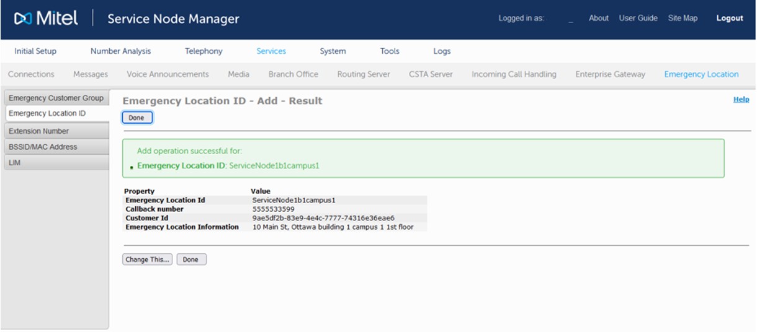Go to the System menu
Image resolution: width=757 pixels, height=332 pixels.
coord(333,51)
